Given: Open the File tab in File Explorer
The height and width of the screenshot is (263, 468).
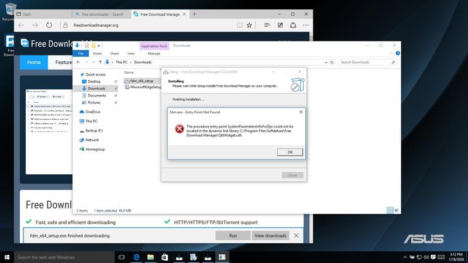Looking at the screenshot, I should coord(81,53).
